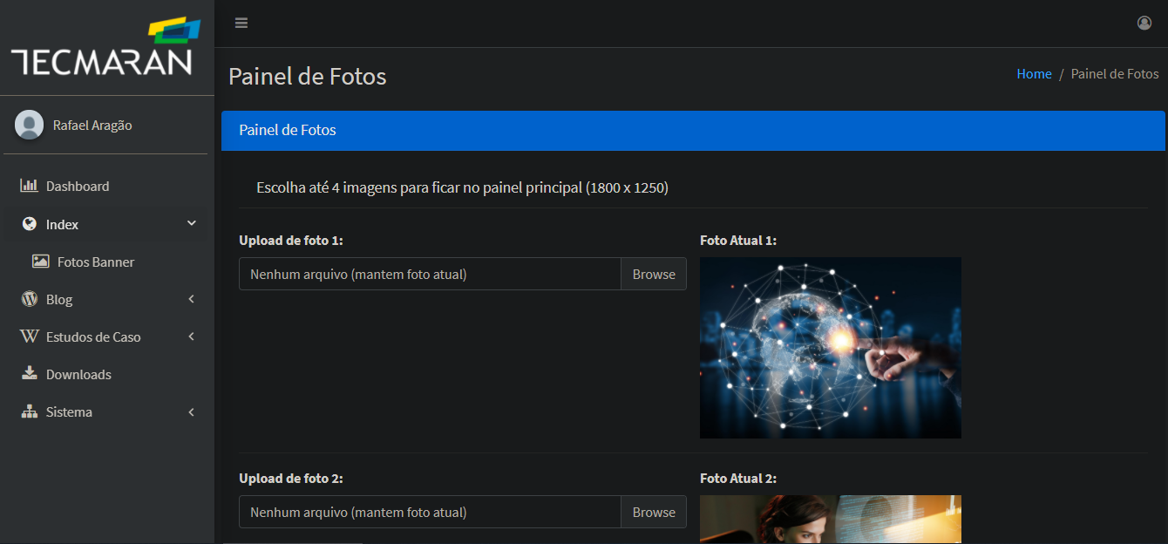Browse for photo 2 file
The image size is (1168, 544).
654,512
